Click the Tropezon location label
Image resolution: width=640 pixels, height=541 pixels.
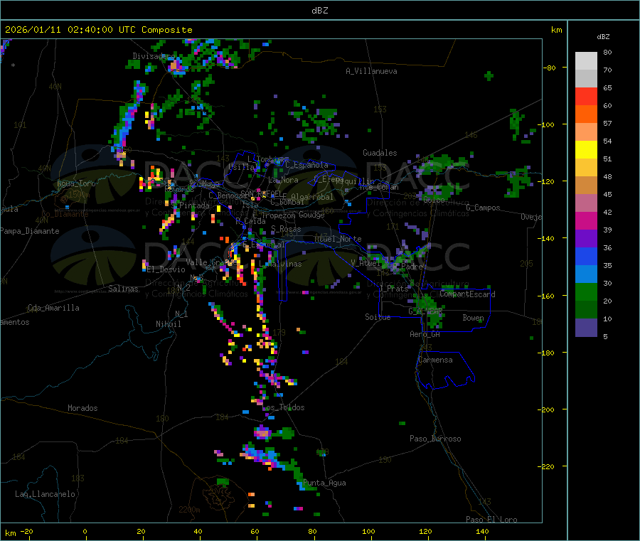point(279,215)
